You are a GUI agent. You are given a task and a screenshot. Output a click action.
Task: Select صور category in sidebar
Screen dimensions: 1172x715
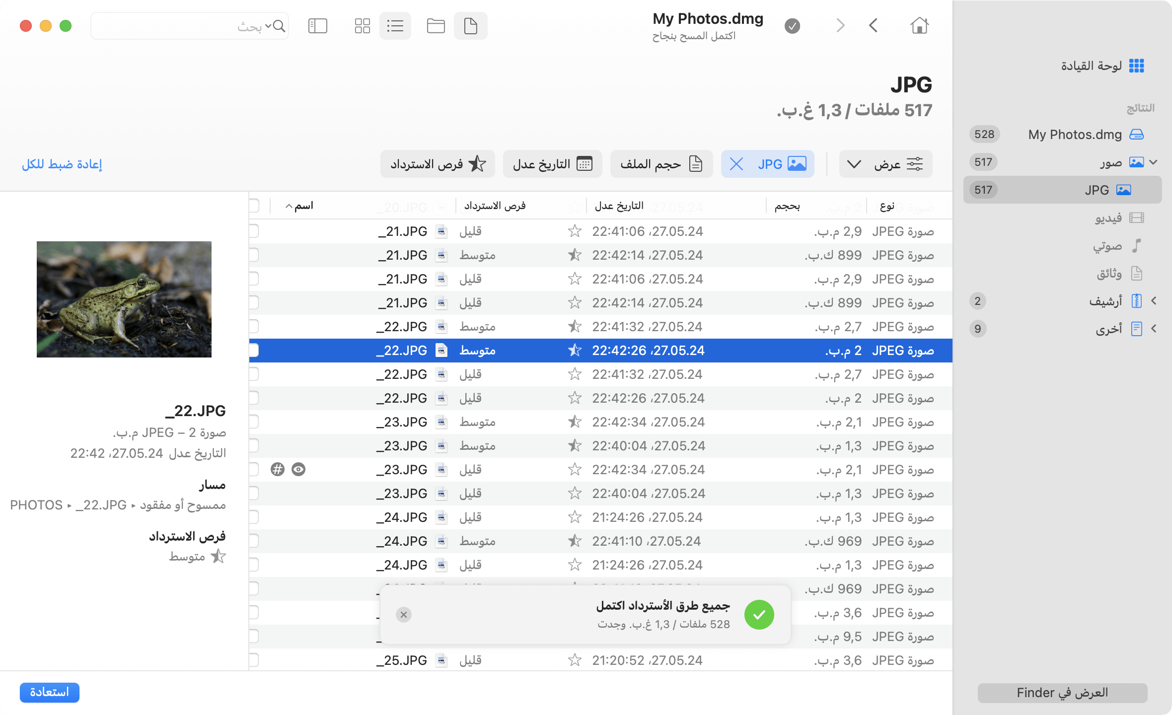click(x=1063, y=162)
